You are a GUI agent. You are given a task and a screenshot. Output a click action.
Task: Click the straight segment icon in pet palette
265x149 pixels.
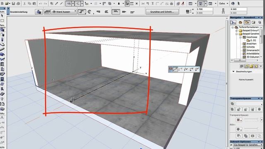(x=176, y=69)
